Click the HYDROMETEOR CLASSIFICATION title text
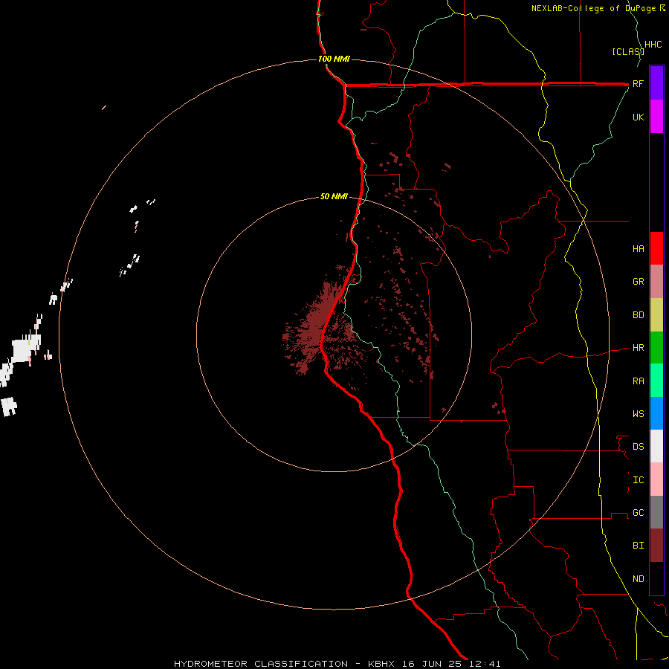 click(261, 664)
